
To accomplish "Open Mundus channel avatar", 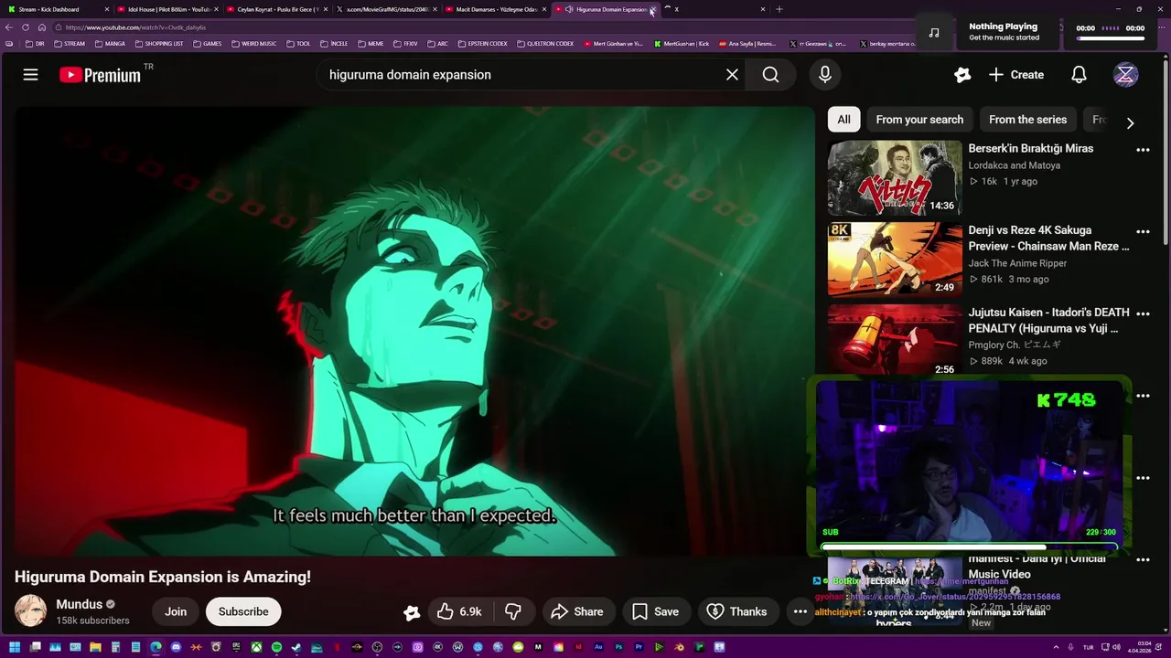I will pyautogui.click(x=30, y=610).
